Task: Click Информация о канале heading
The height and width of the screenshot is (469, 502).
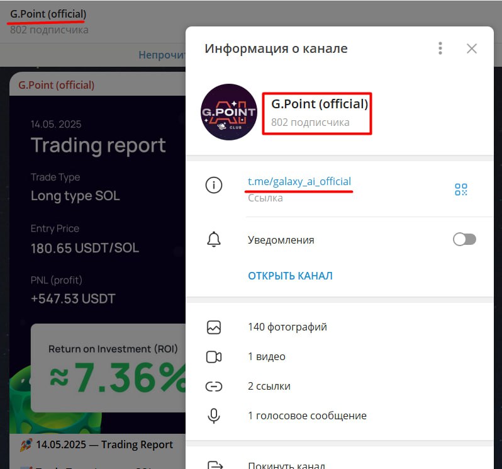Action: point(276,48)
